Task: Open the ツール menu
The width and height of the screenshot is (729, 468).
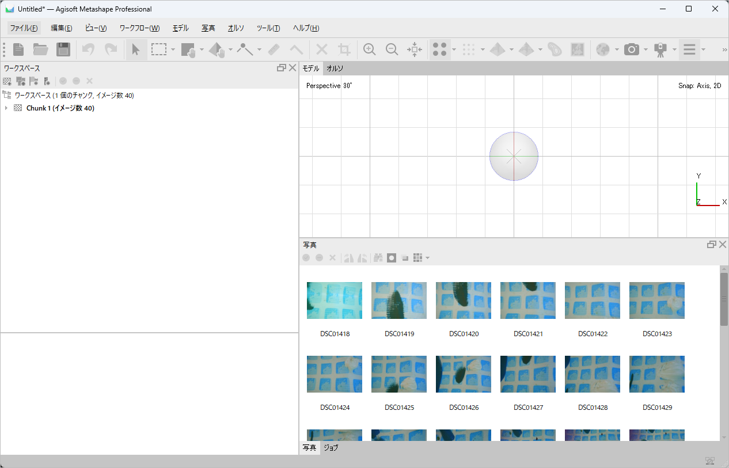Action: (268, 28)
